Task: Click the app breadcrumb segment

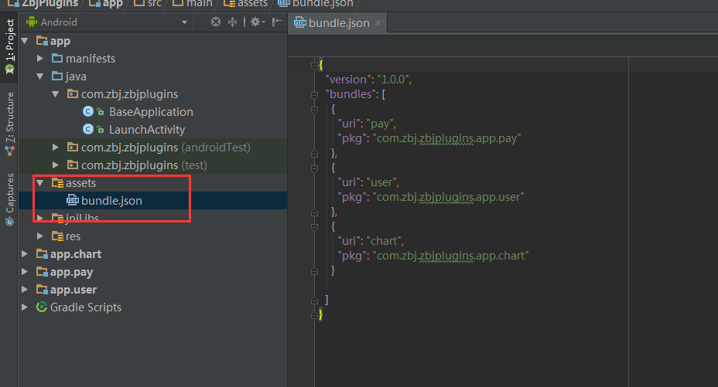Action: (x=113, y=4)
